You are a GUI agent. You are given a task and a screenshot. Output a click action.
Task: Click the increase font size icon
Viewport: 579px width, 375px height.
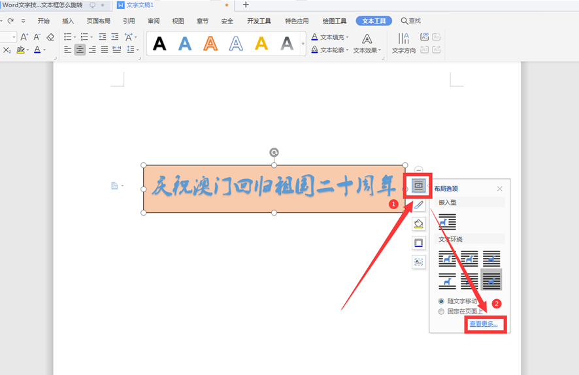(24, 37)
